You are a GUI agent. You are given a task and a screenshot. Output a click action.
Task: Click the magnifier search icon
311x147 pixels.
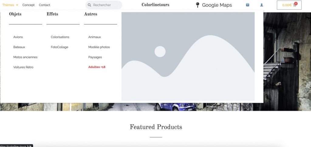[89, 5]
